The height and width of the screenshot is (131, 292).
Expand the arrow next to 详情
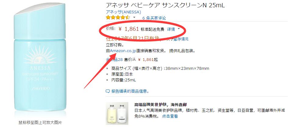point(179,29)
